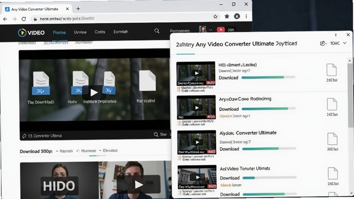
Task: Reload the page with the refresh icon
Action: coord(24,19)
